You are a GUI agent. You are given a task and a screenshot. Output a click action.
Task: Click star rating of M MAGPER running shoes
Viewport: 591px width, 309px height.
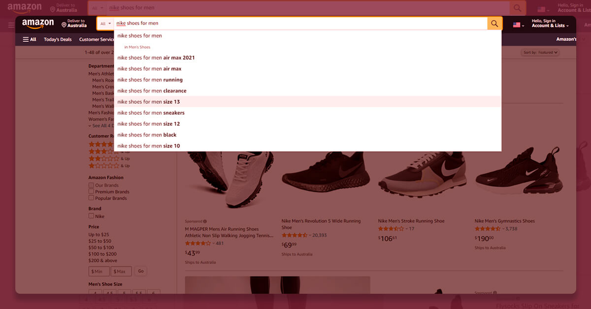(x=198, y=243)
